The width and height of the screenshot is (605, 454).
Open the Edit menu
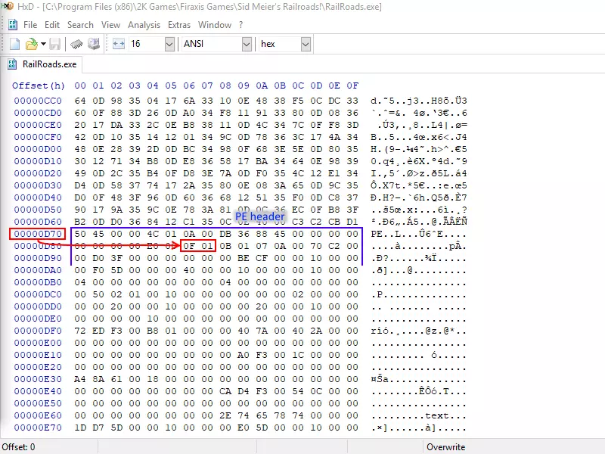coord(52,25)
